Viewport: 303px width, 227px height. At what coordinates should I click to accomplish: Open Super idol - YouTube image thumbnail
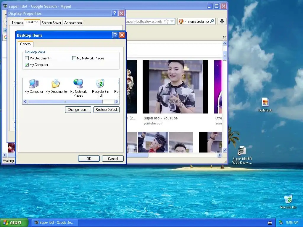[x=175, y=87]
